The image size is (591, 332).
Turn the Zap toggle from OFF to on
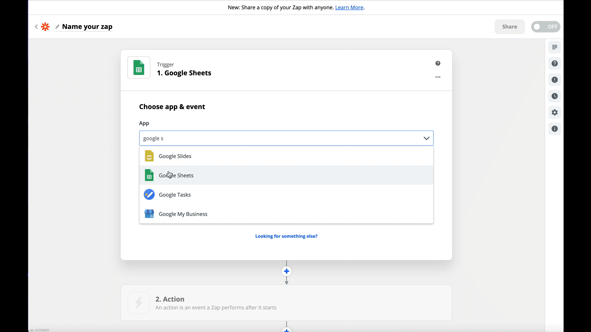click(546, 27)
